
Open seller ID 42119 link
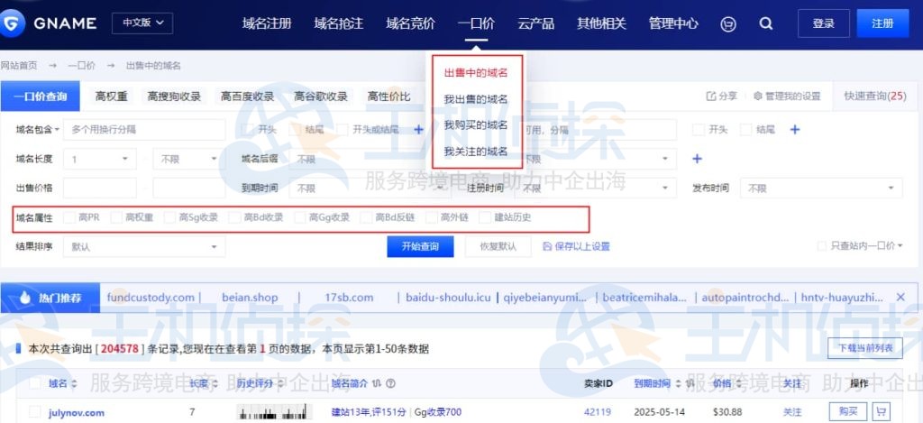pos(598,412)
